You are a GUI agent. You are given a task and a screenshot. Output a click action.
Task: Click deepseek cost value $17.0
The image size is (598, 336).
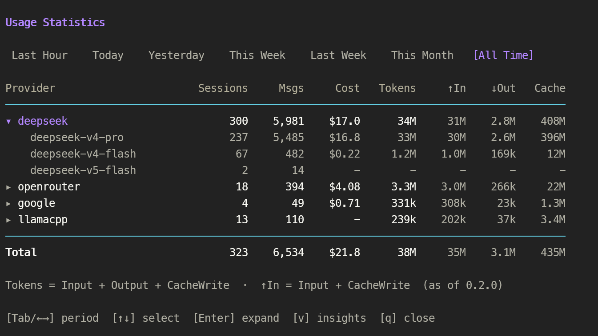coord(345,121)
